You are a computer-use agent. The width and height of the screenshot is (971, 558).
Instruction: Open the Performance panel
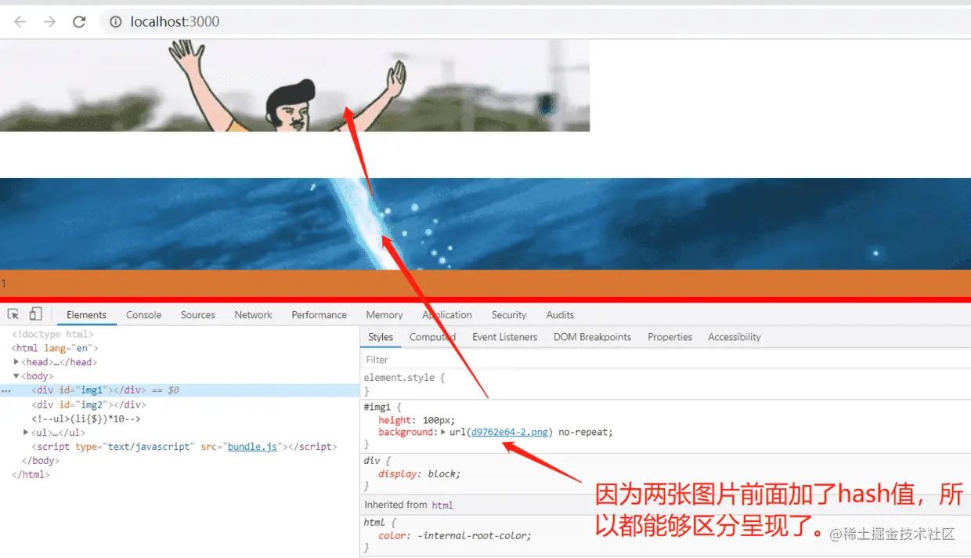(319, 315)
